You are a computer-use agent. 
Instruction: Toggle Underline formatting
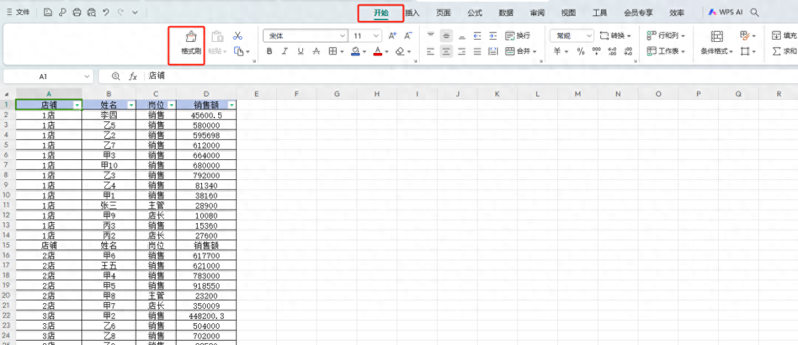[300, 52]
